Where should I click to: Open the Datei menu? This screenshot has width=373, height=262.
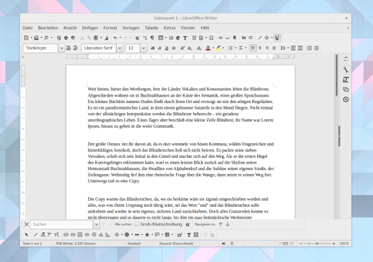[x=27, y=28]
